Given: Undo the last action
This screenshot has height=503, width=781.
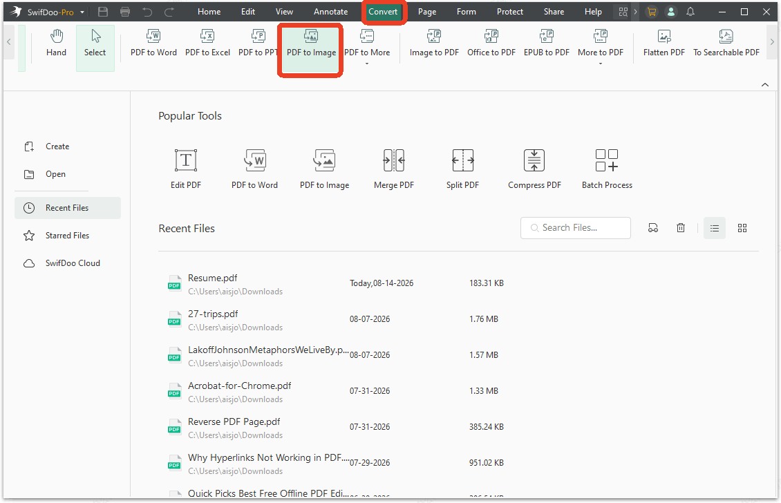Looking at the screenshot, I should 147,12.
